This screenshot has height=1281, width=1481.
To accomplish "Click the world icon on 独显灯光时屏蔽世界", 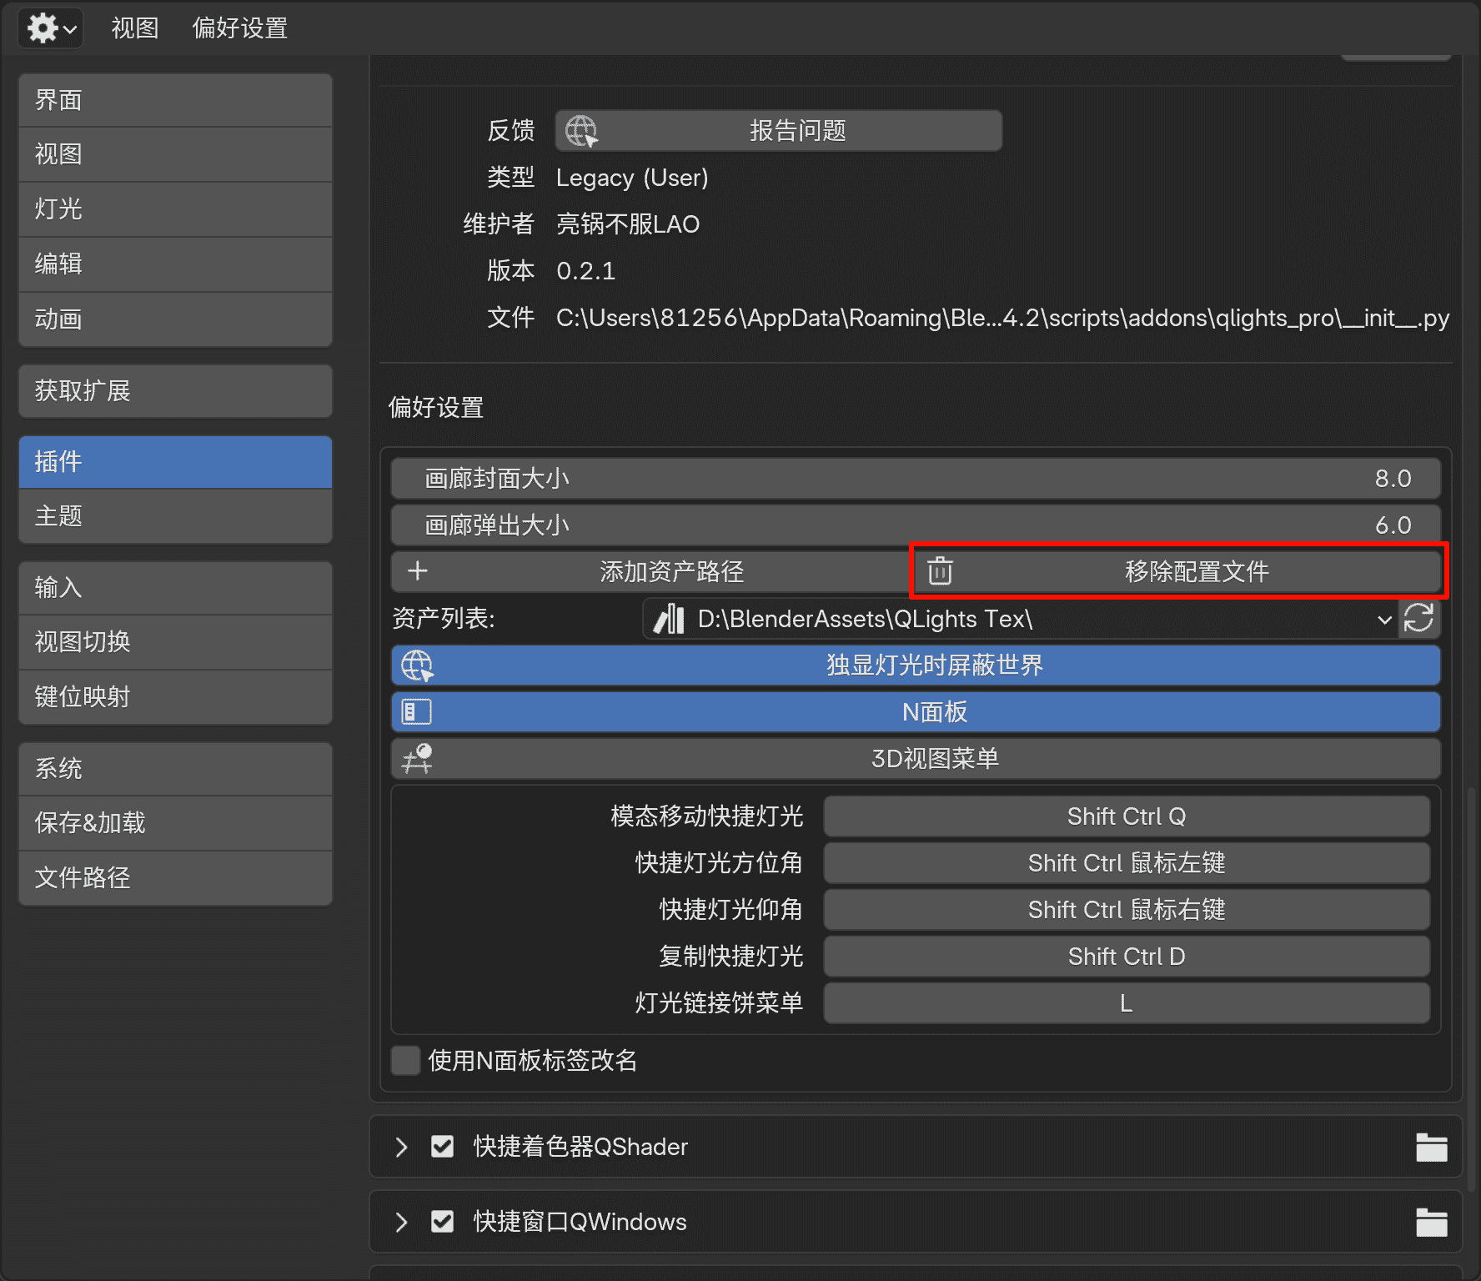I will click(x=417, y=666).
